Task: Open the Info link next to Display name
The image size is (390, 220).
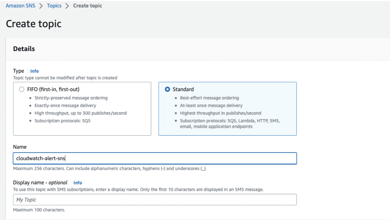Action: coord(78,183)
